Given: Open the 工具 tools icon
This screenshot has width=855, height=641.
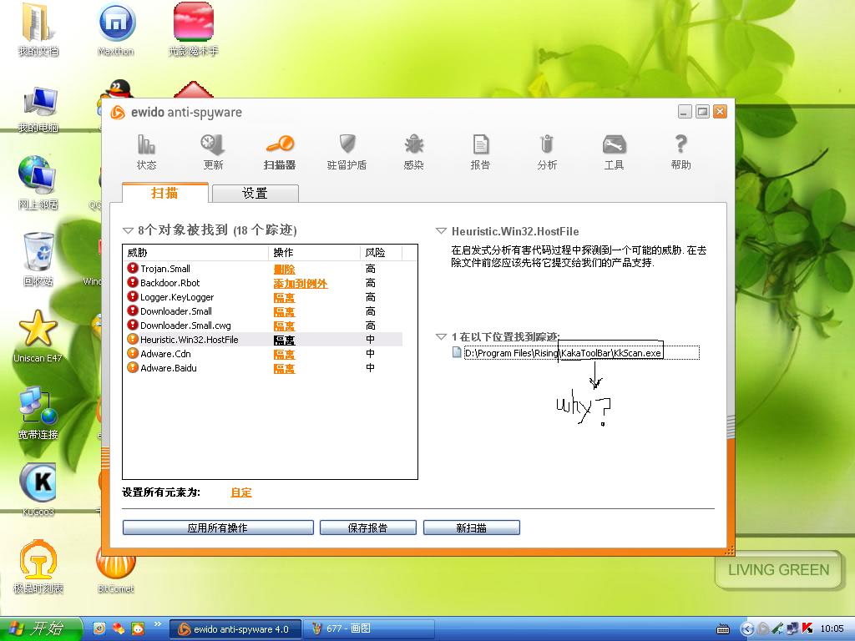Looking at the screenshot, I should pos(614,152).
